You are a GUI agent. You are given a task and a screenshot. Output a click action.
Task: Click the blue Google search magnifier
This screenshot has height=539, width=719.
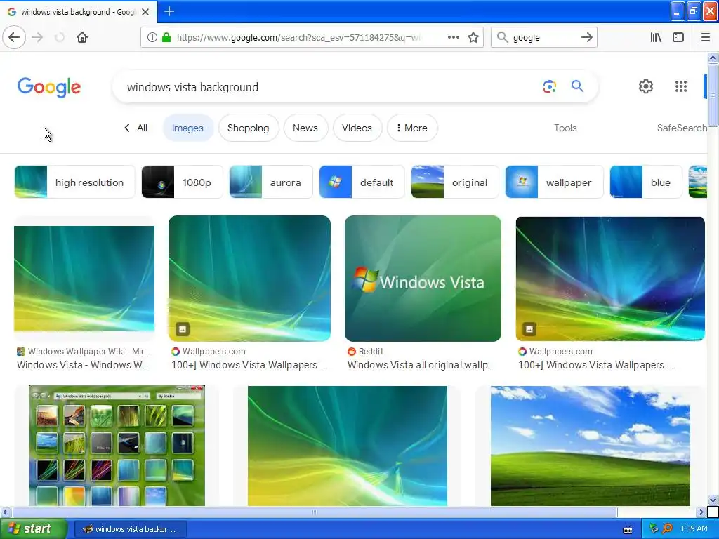pos(577,86)
